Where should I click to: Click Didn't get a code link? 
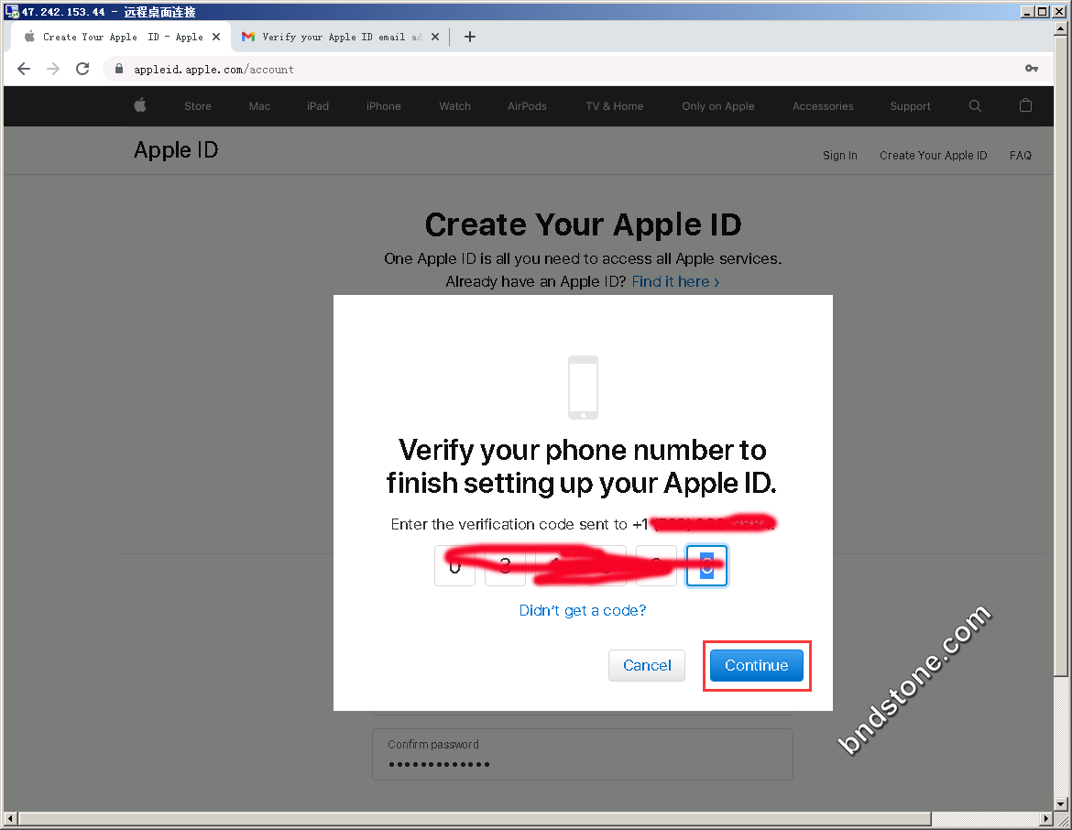tap(583, 610)
